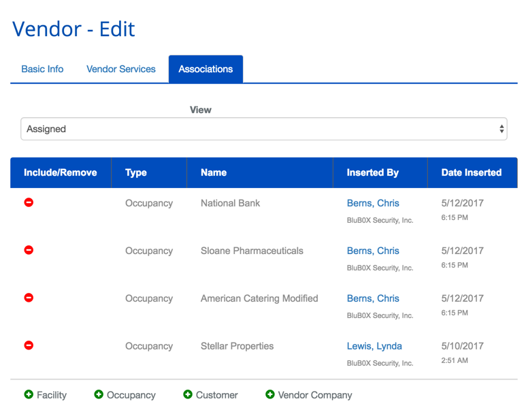Screen dimensions: 528x408
Task: Open Berns, Chris link in National Bank row
Action: pyautogui.click(x=373, y=203)
